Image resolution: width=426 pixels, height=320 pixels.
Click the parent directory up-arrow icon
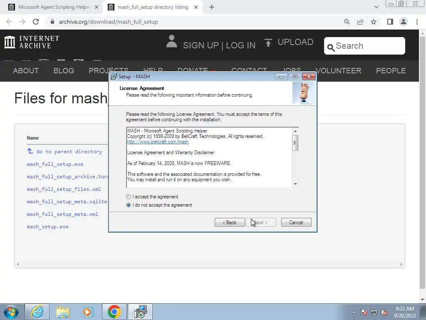pos(30,151)
